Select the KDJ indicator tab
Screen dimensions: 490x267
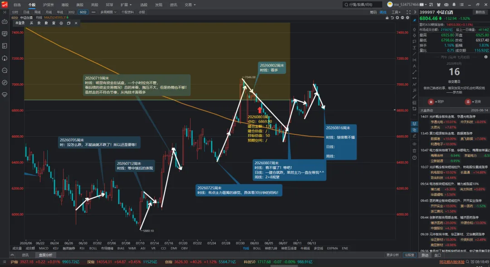click(56, 248)
